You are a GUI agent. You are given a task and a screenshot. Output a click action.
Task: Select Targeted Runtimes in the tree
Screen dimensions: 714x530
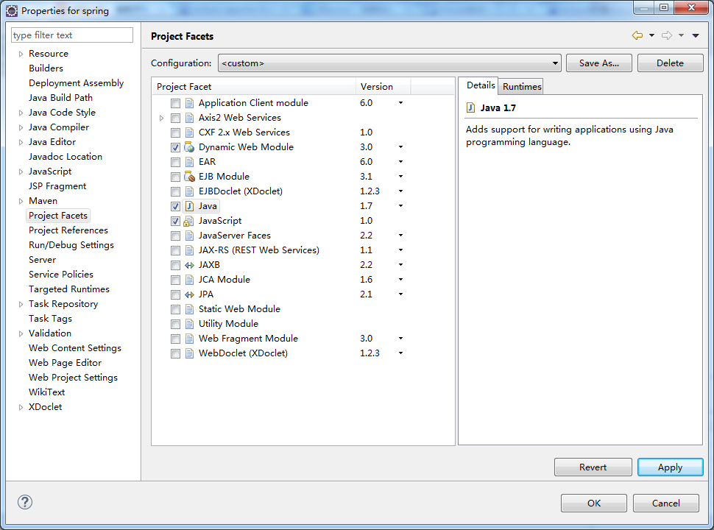click(68, 289)
